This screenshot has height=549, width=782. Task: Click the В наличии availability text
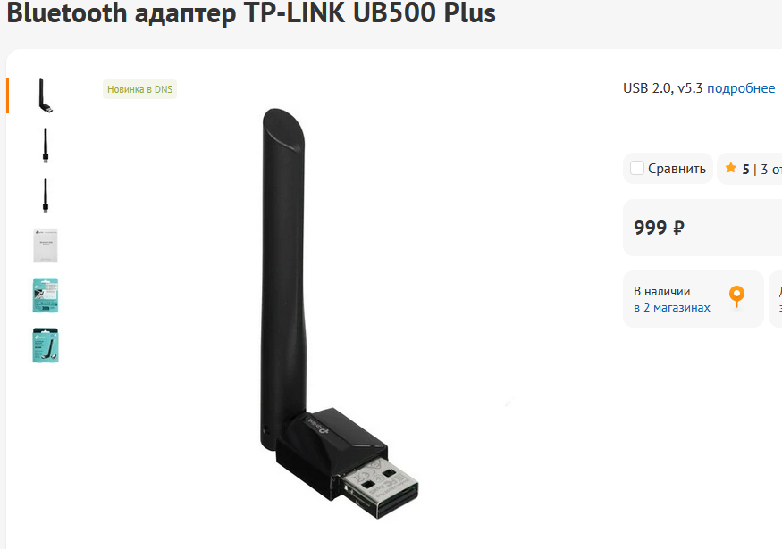click(x=662, y=291)
